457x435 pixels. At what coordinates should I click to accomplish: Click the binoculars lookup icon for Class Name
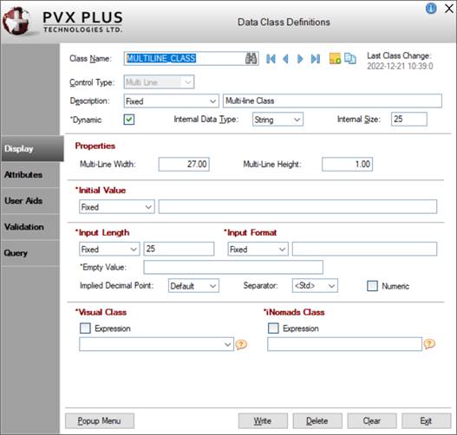point(251,59)
